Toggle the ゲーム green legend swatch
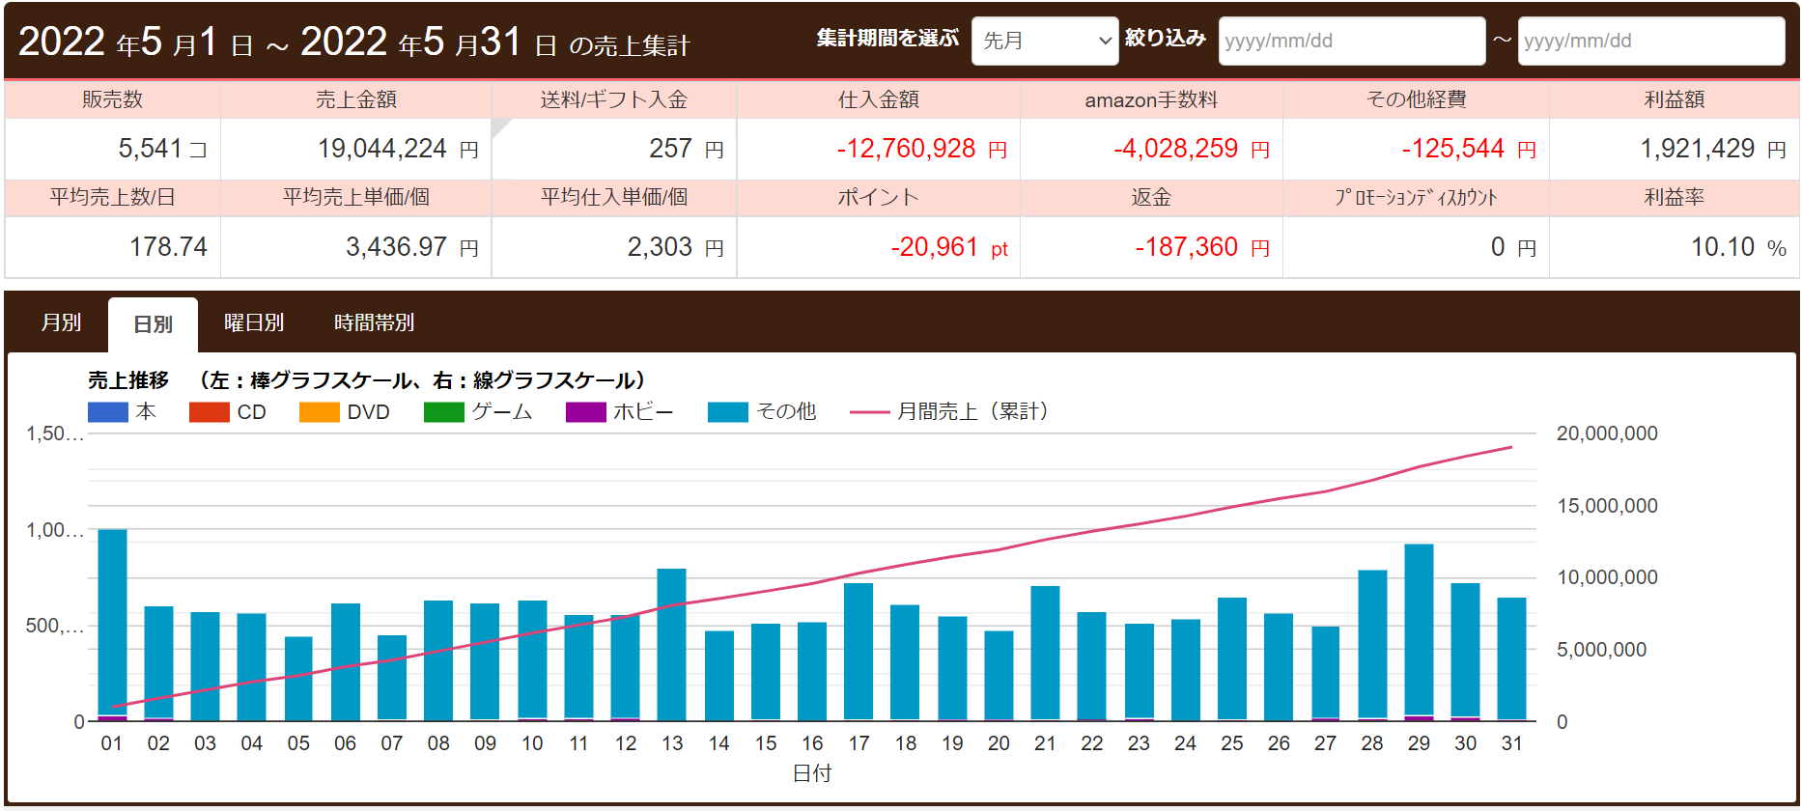The width and height of the screenshot is (1802, 811). pos(443,412)
